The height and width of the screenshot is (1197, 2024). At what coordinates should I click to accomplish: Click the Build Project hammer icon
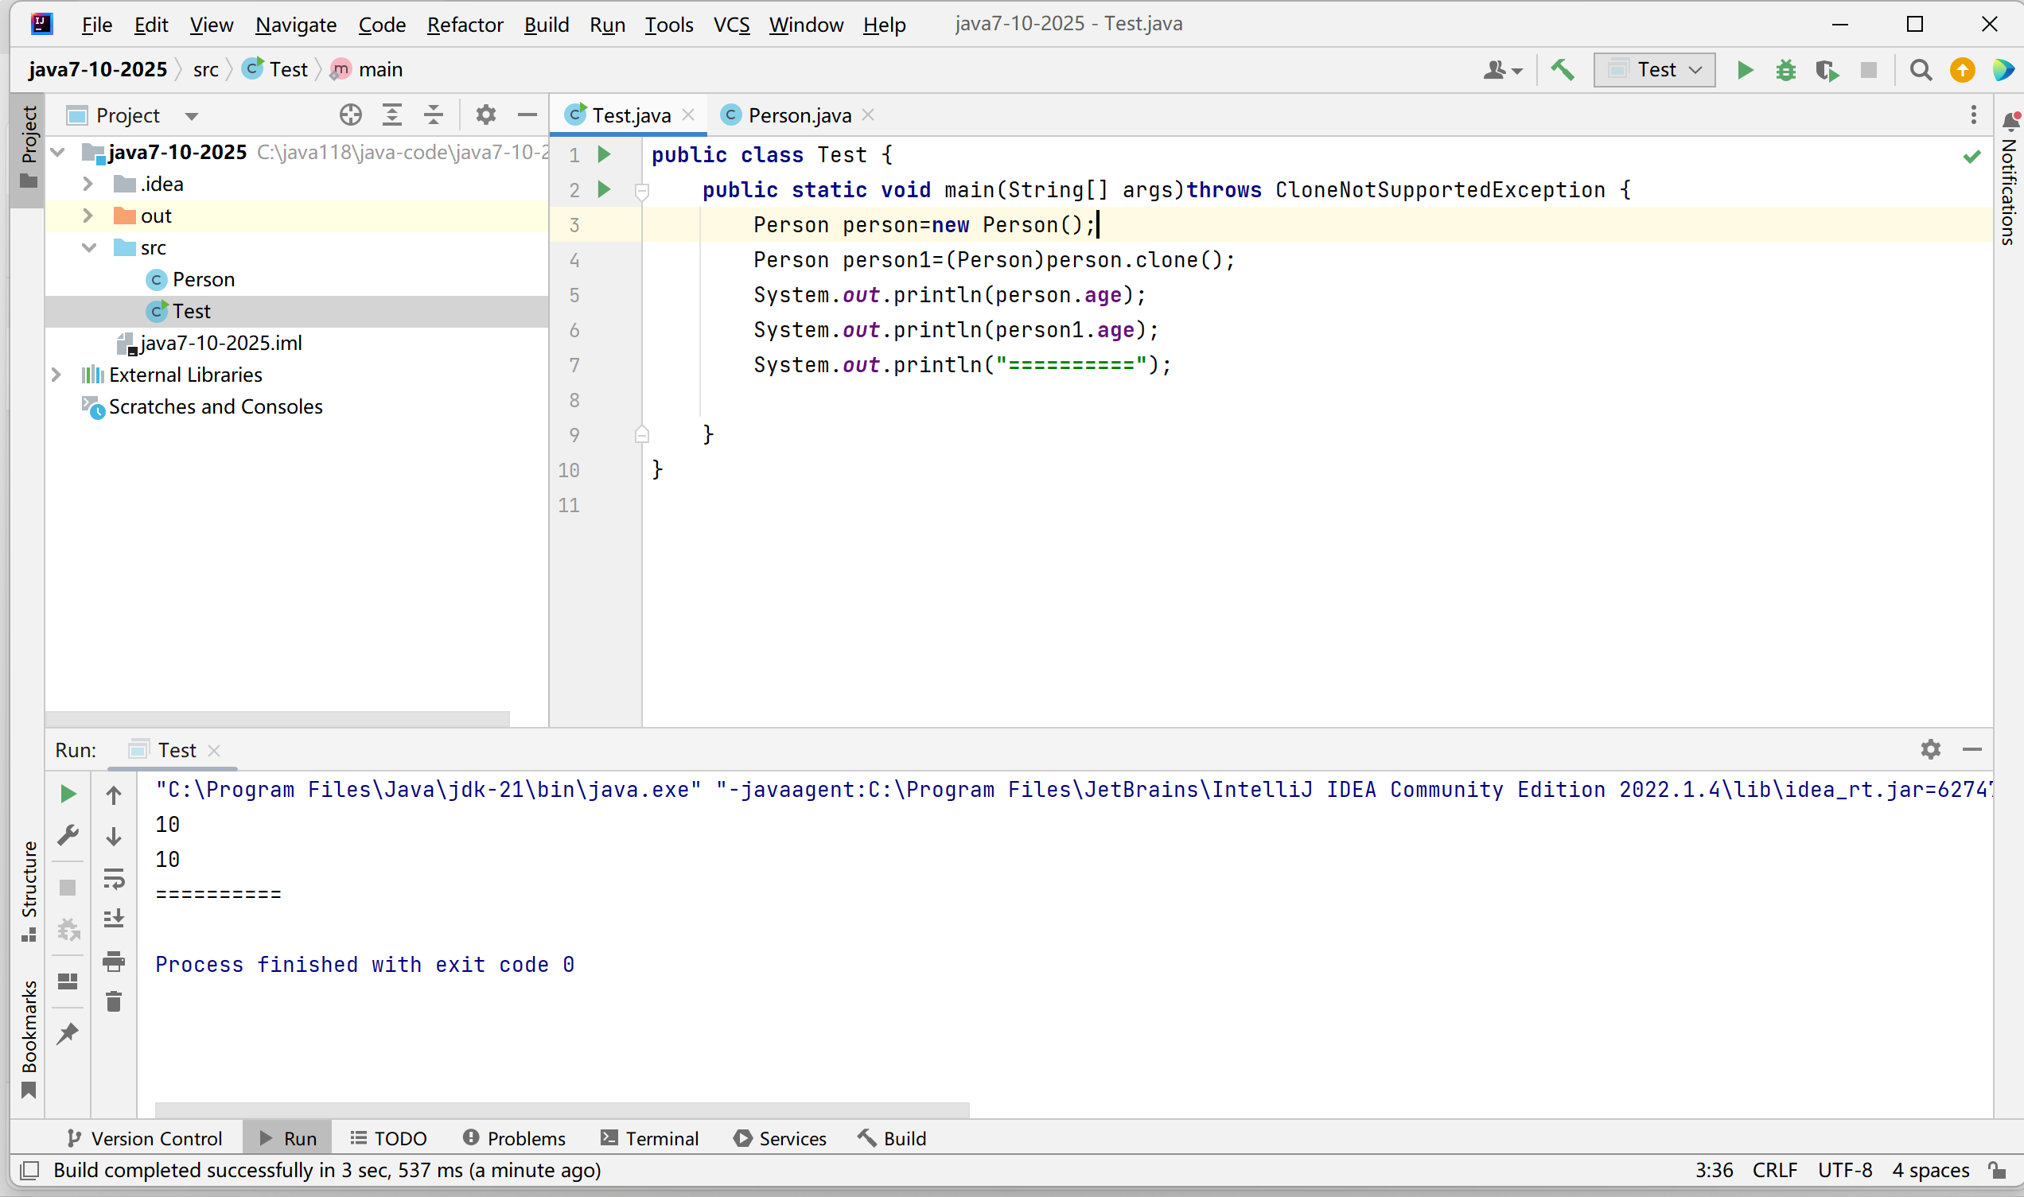pyautogui.click(x=1563, y=70)
